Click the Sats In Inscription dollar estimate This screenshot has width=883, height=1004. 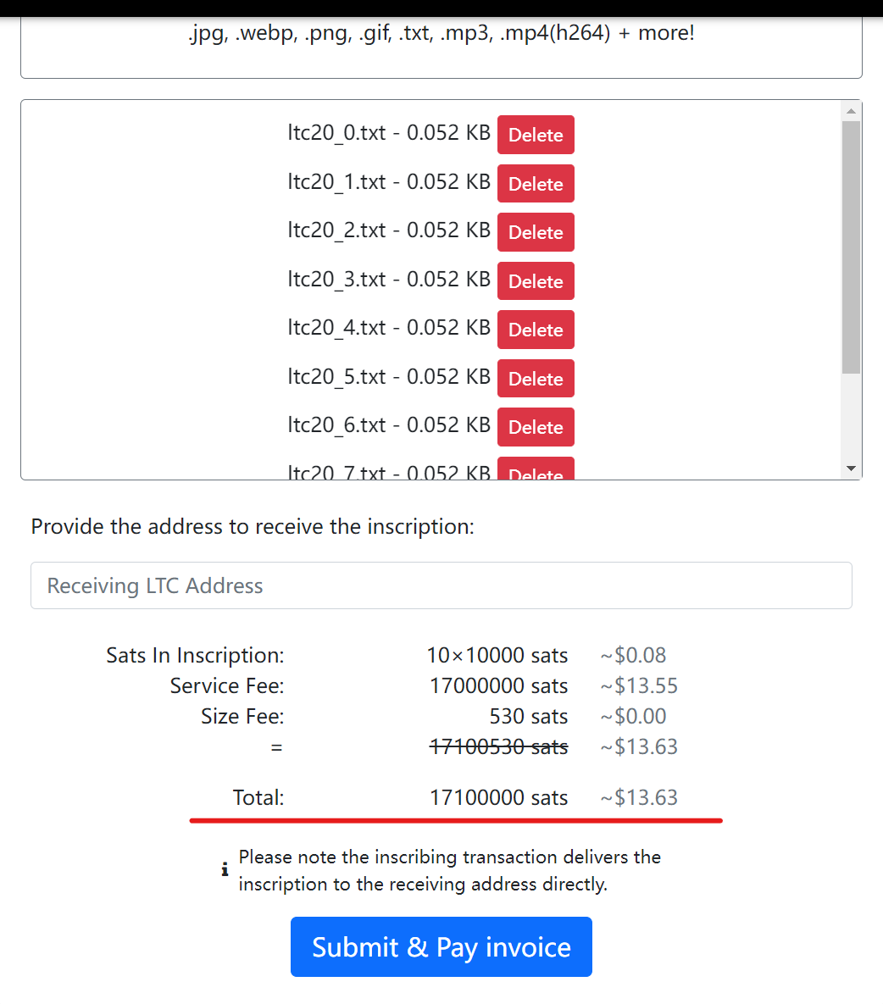pos(633,655)
